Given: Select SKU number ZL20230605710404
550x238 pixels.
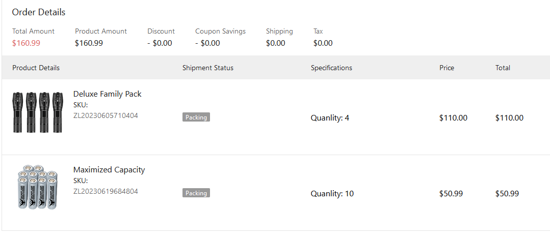Looking at the screenshot, I should tap(106, 115).
